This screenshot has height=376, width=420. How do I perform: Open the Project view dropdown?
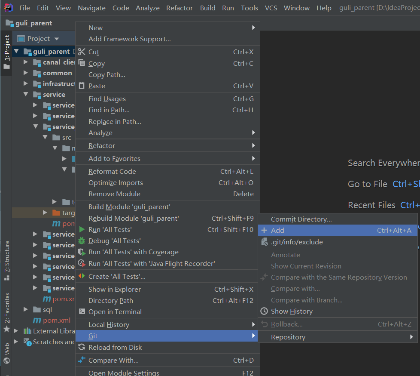pyautogui.click(x=57, y=39)
